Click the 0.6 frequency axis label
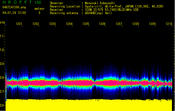 [x=3, y=105]
